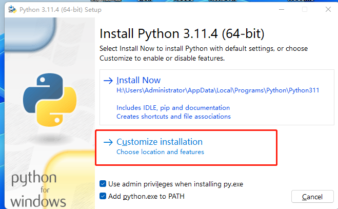The height and width of the screenshot is (209, 338).
Task: Click the Python setup icon in the title bar
Action: coord(12,9)
